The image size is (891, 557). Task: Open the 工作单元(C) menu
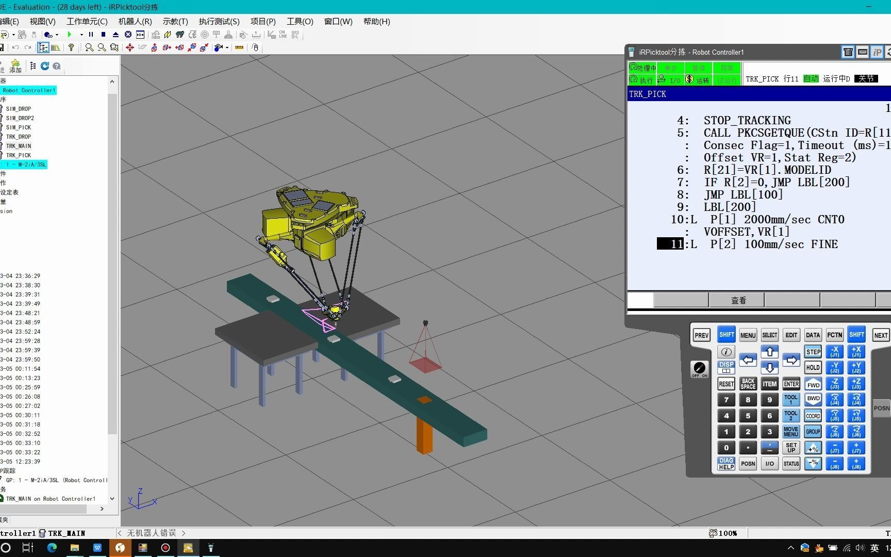pos(87,21)
